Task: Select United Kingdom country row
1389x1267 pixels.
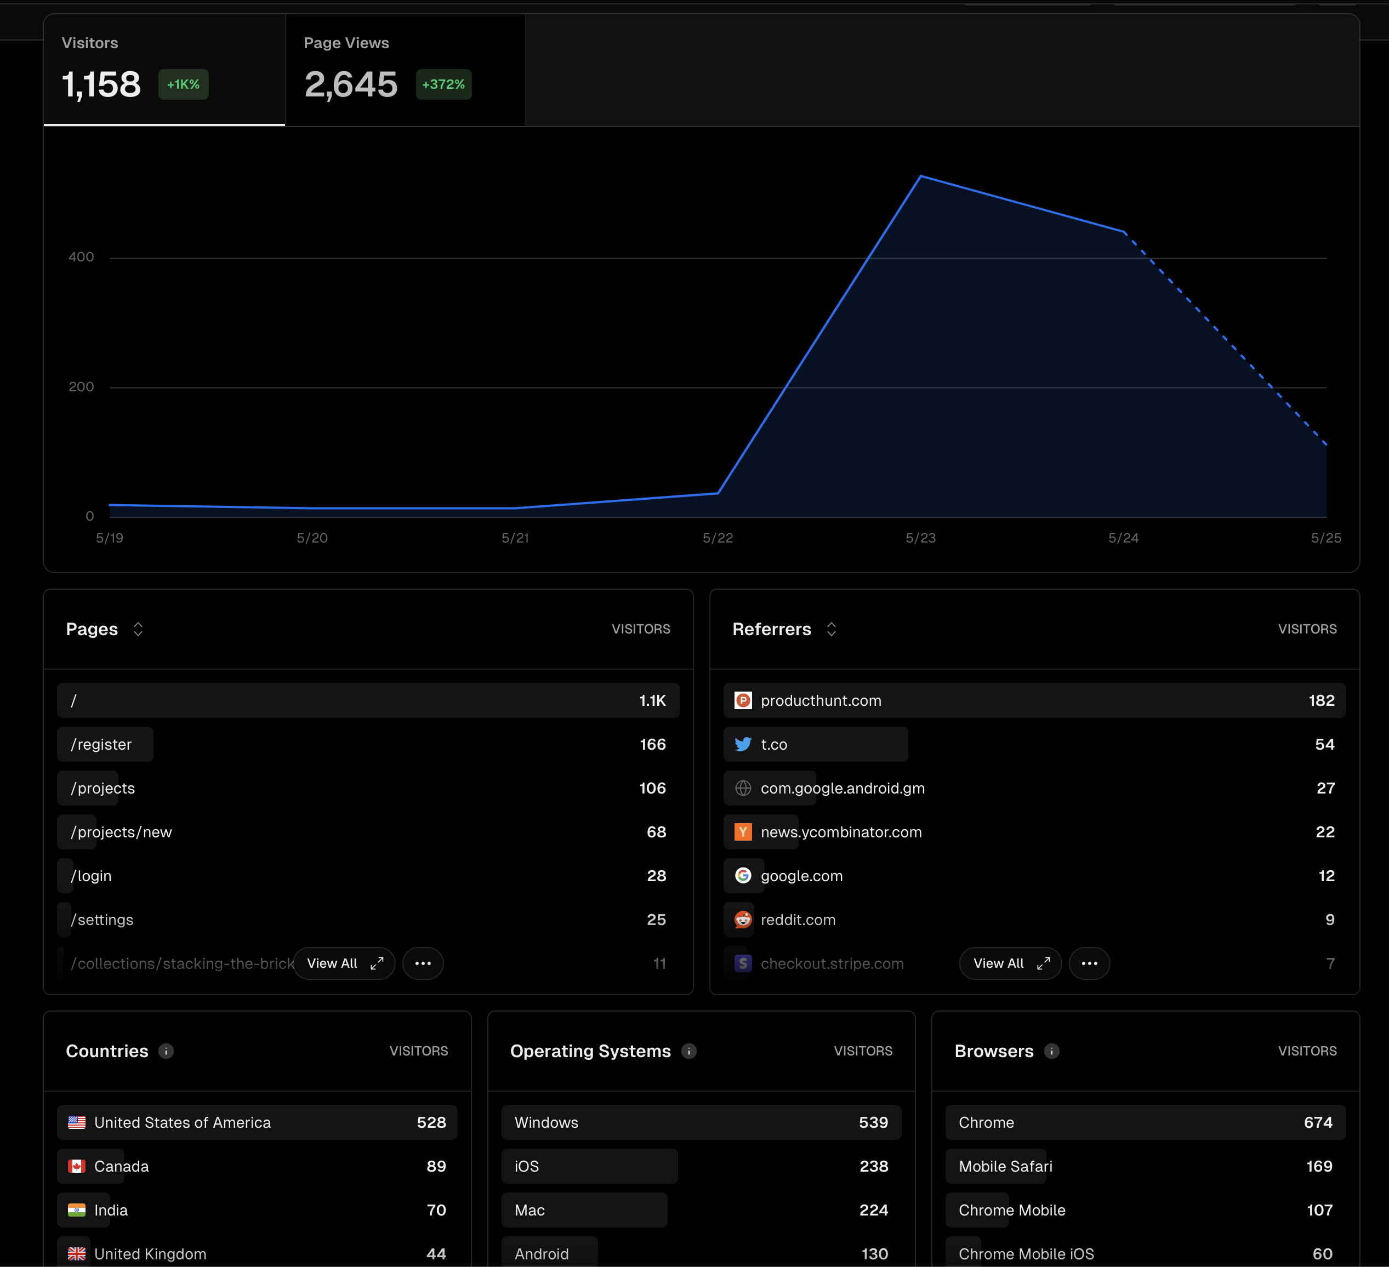Action: (x=257, y=1252)
